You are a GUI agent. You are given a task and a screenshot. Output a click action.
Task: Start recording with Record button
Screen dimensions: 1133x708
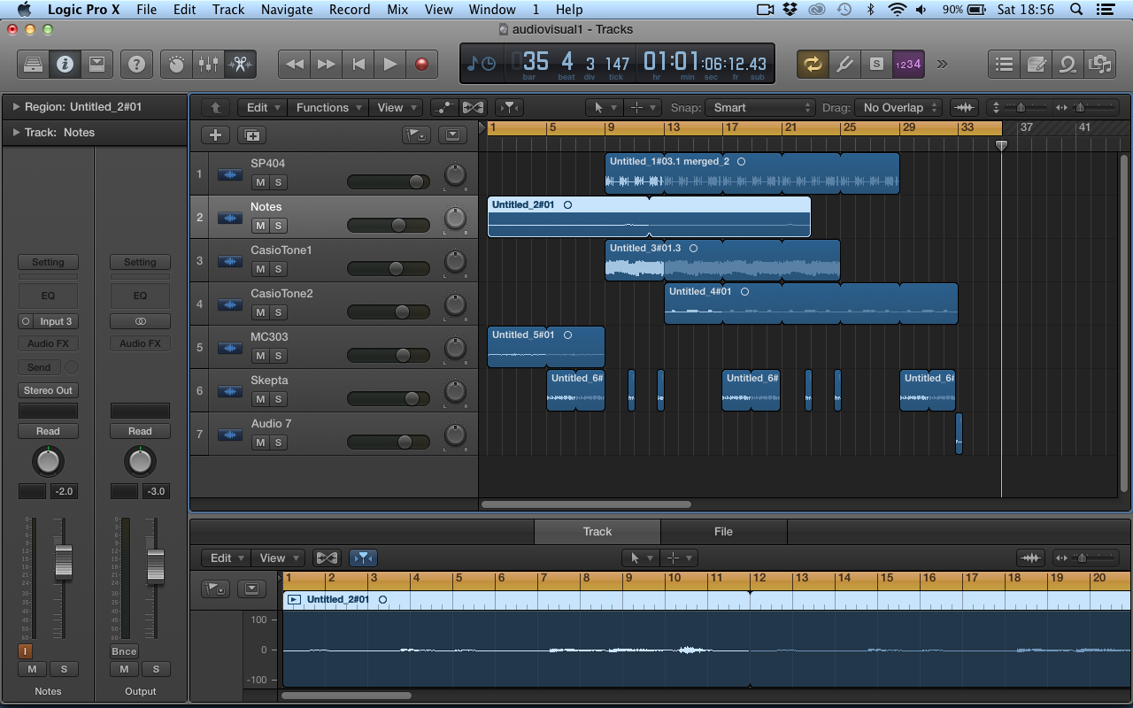coord(421,64)
